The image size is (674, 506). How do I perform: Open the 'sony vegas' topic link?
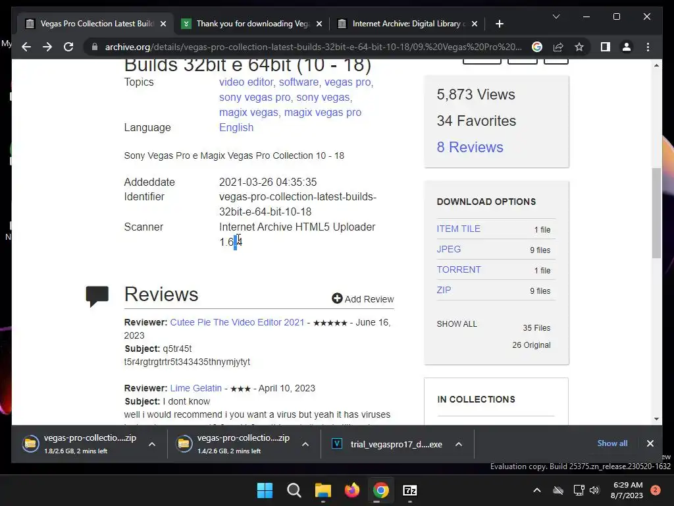(323, 98)
